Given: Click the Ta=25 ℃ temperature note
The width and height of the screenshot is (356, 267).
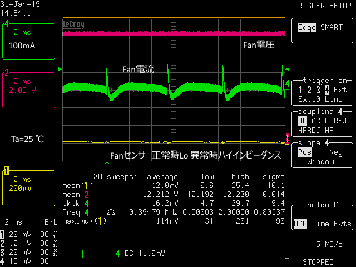Looking at the screenshot, I should [x=27, y=139].
